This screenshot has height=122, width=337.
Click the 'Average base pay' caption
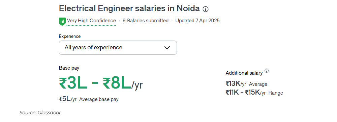coord(99,100)
